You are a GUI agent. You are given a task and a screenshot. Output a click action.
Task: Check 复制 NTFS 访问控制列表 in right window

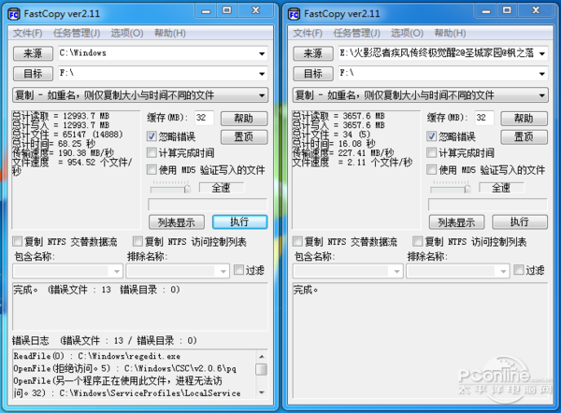tap(418, 242)
